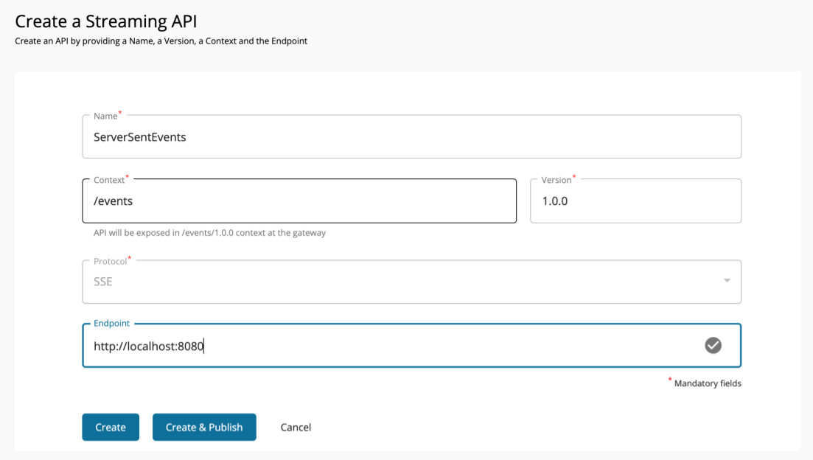Click the Endpoint label above the URL
This screenshot has width=813, height=460.
(111, 323)
